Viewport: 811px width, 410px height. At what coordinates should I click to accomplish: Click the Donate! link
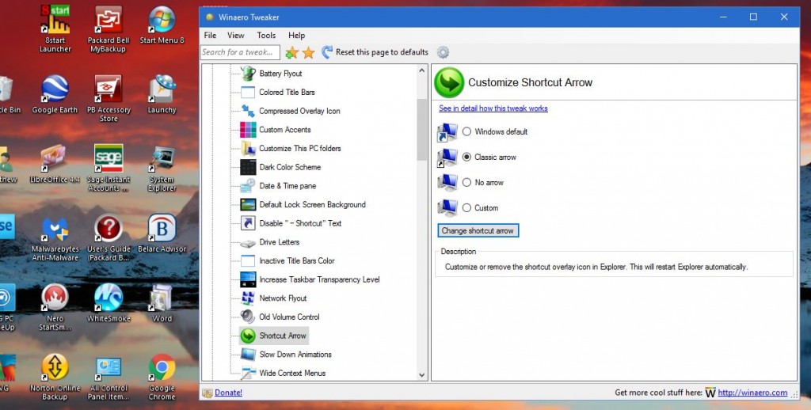tap(228, 393)
